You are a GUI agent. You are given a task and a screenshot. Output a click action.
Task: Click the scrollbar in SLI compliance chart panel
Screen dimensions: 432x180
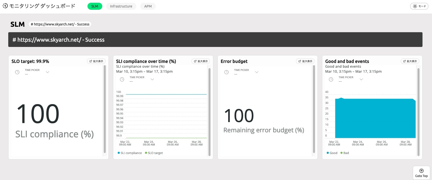click(x=209, y=112)
